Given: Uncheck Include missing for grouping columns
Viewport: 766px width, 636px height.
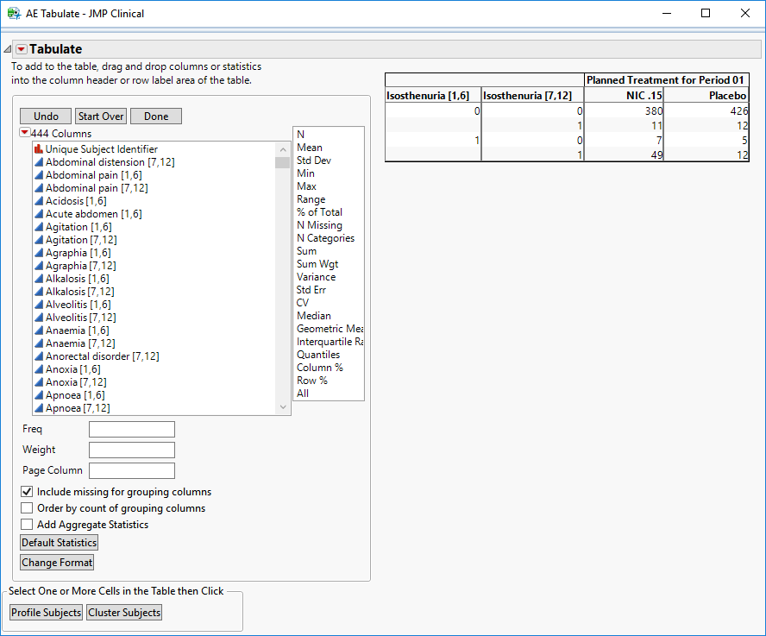Looking at the screenshot, I should click(28, 492).
